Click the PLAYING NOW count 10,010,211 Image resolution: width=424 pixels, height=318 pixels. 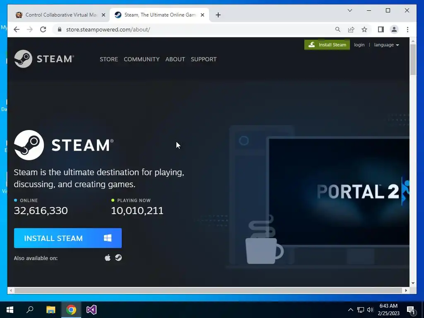[137, 211]
